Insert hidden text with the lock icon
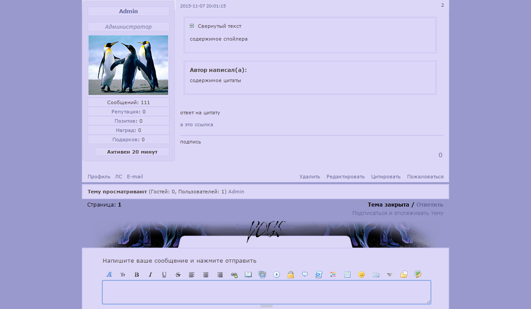The height and width of the screenshot is (309, 531). coord(291,275)
